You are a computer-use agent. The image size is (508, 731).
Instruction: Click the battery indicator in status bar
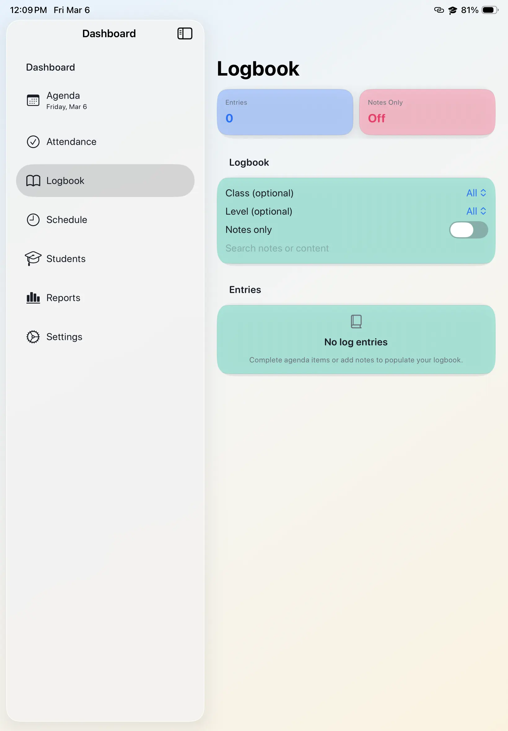pos(489,10)
